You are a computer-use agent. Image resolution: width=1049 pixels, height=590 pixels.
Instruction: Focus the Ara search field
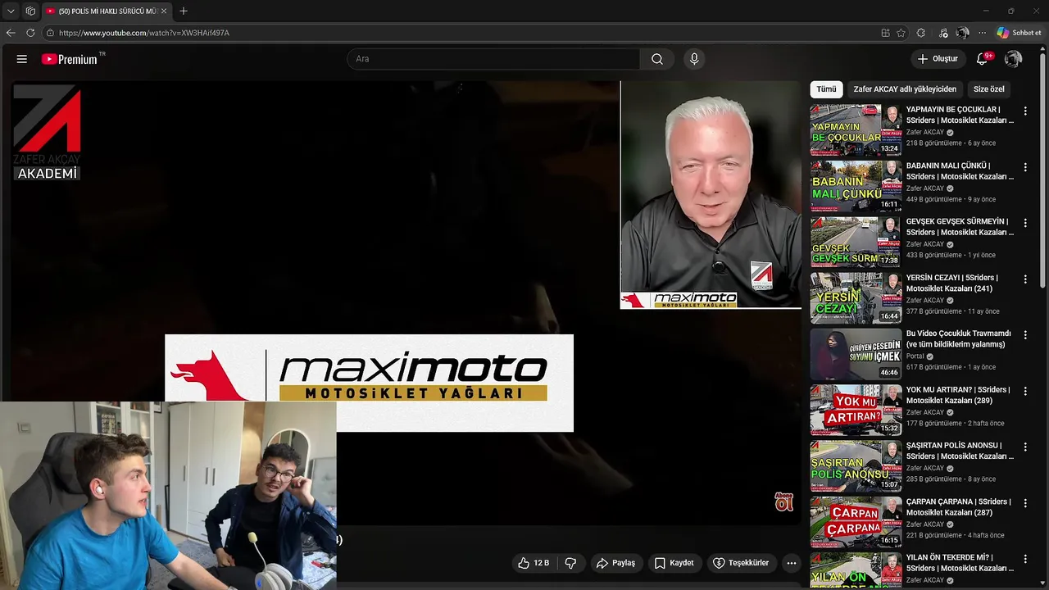(x=494, y=59)
